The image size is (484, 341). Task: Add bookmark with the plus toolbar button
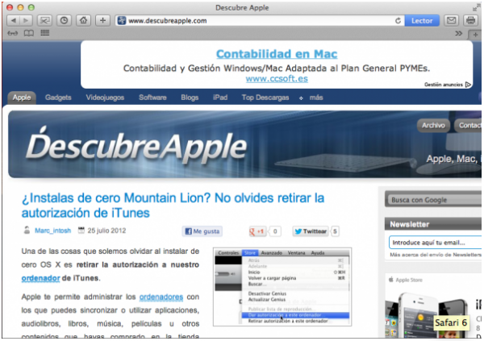pyautogui.click(x=102, y=21)
